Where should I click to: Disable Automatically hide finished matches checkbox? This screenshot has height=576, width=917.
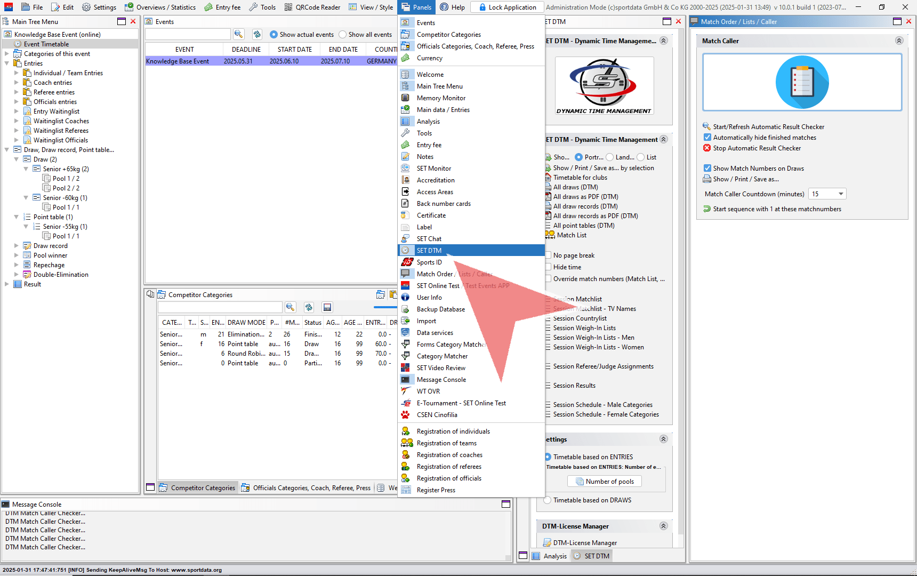tap(707, 138)
